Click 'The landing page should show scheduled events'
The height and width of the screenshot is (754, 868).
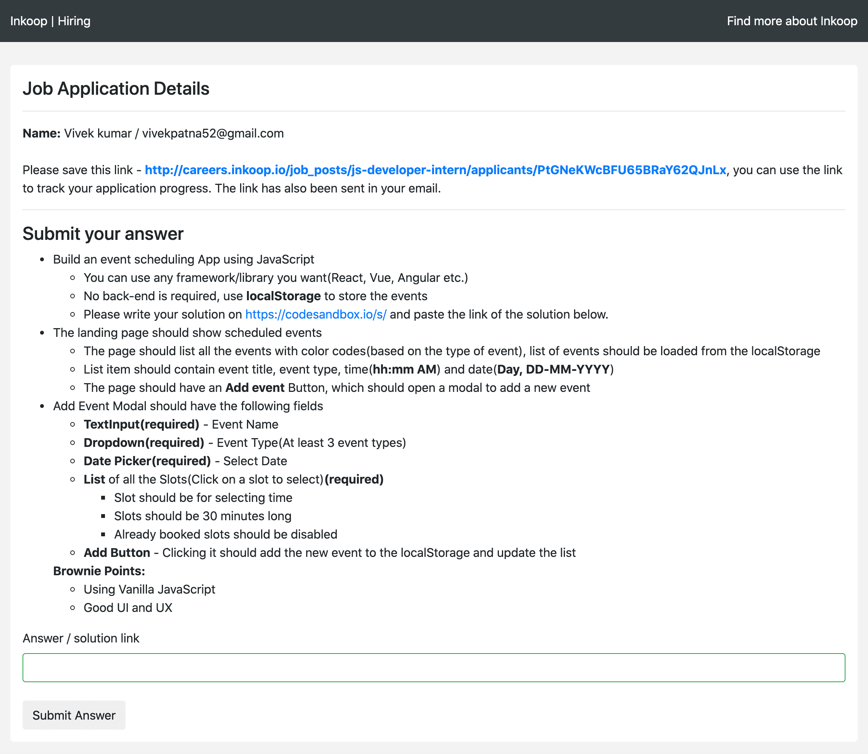[187, 332]
